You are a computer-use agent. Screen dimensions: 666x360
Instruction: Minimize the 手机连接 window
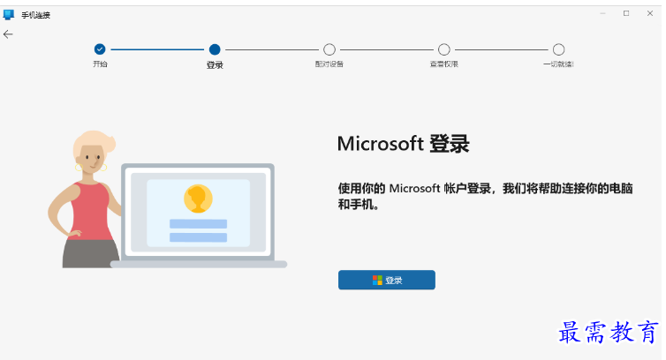(602, 13)
